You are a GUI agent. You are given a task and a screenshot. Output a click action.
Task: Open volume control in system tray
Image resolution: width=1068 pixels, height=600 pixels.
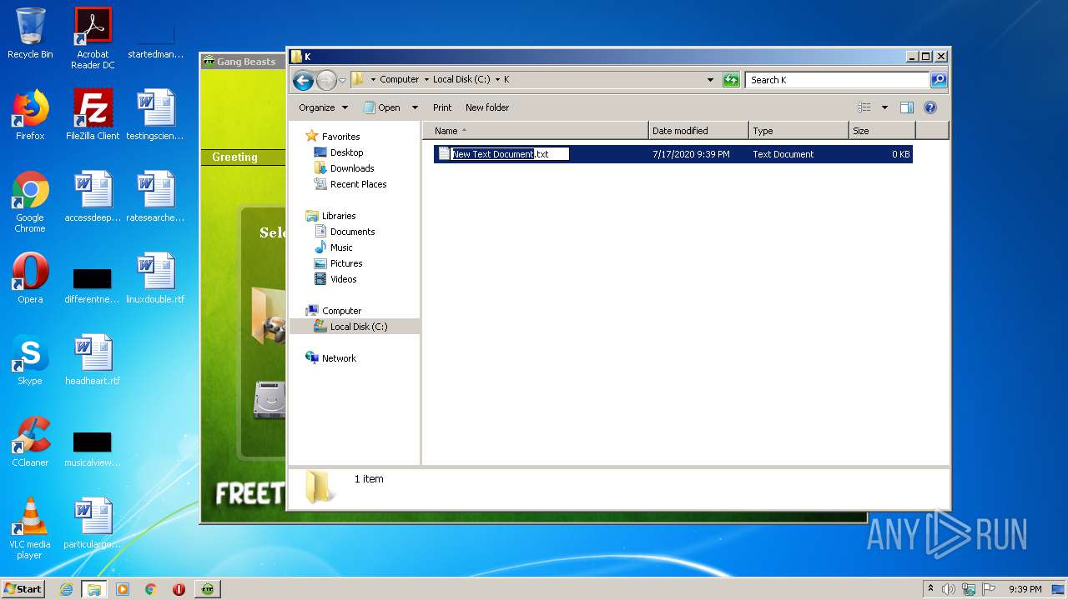click(949, 589)
